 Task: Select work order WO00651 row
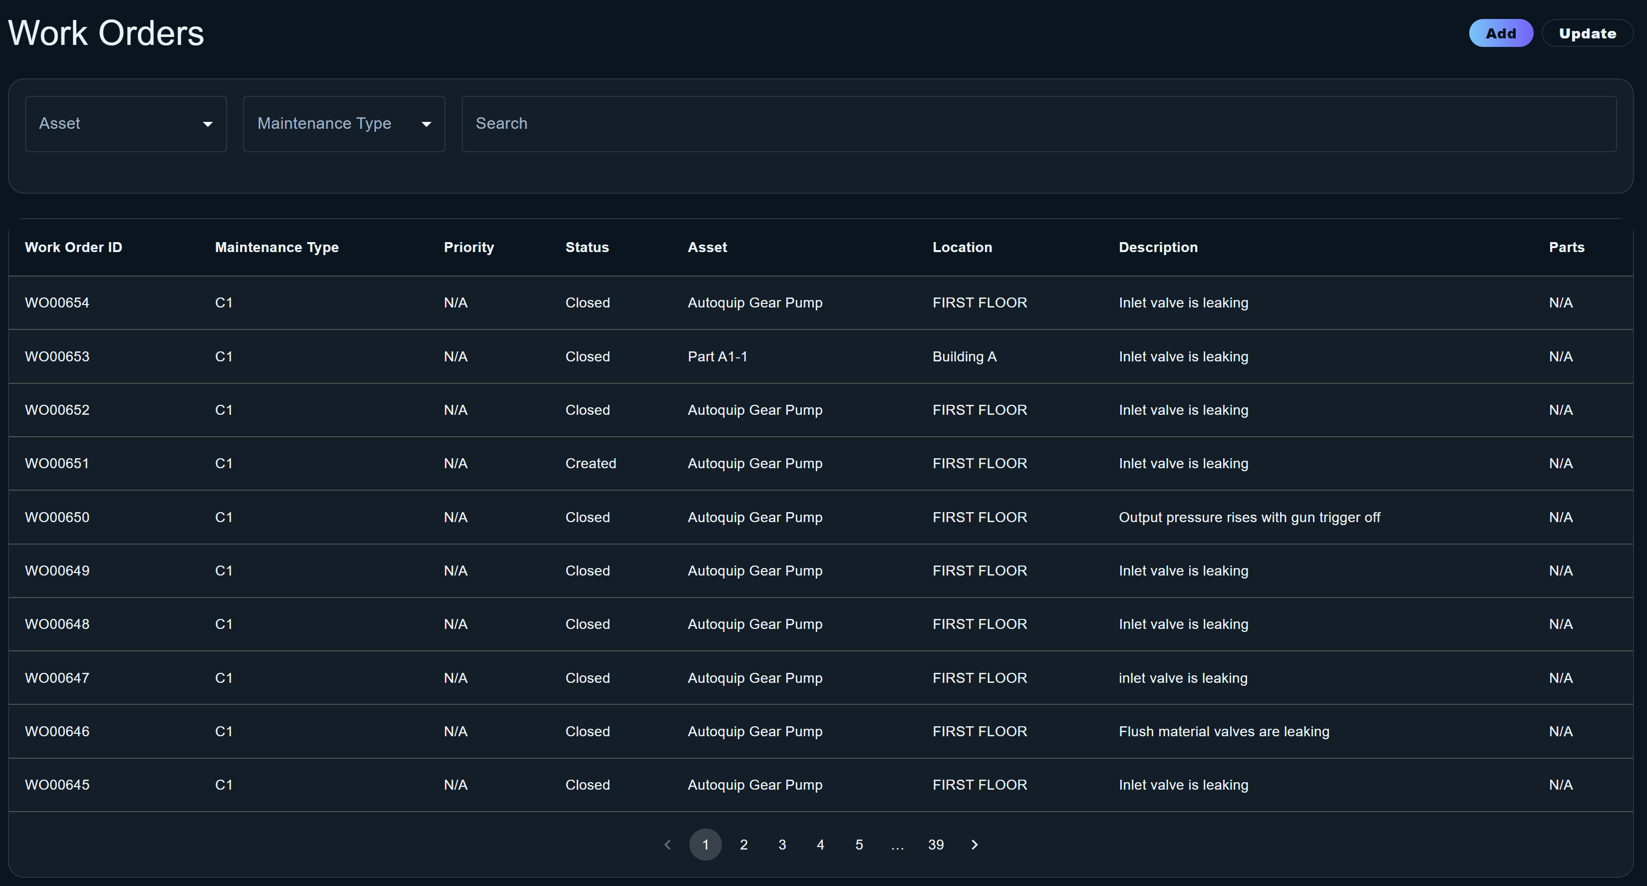click(x=56, y=463)
